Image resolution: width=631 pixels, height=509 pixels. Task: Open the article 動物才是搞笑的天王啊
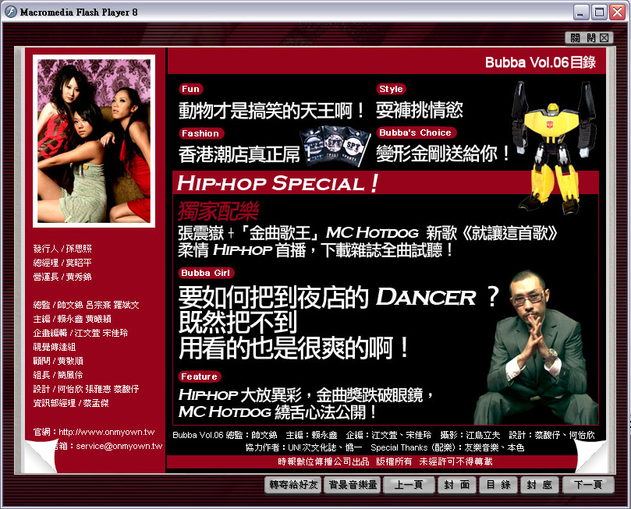(271, 110)
